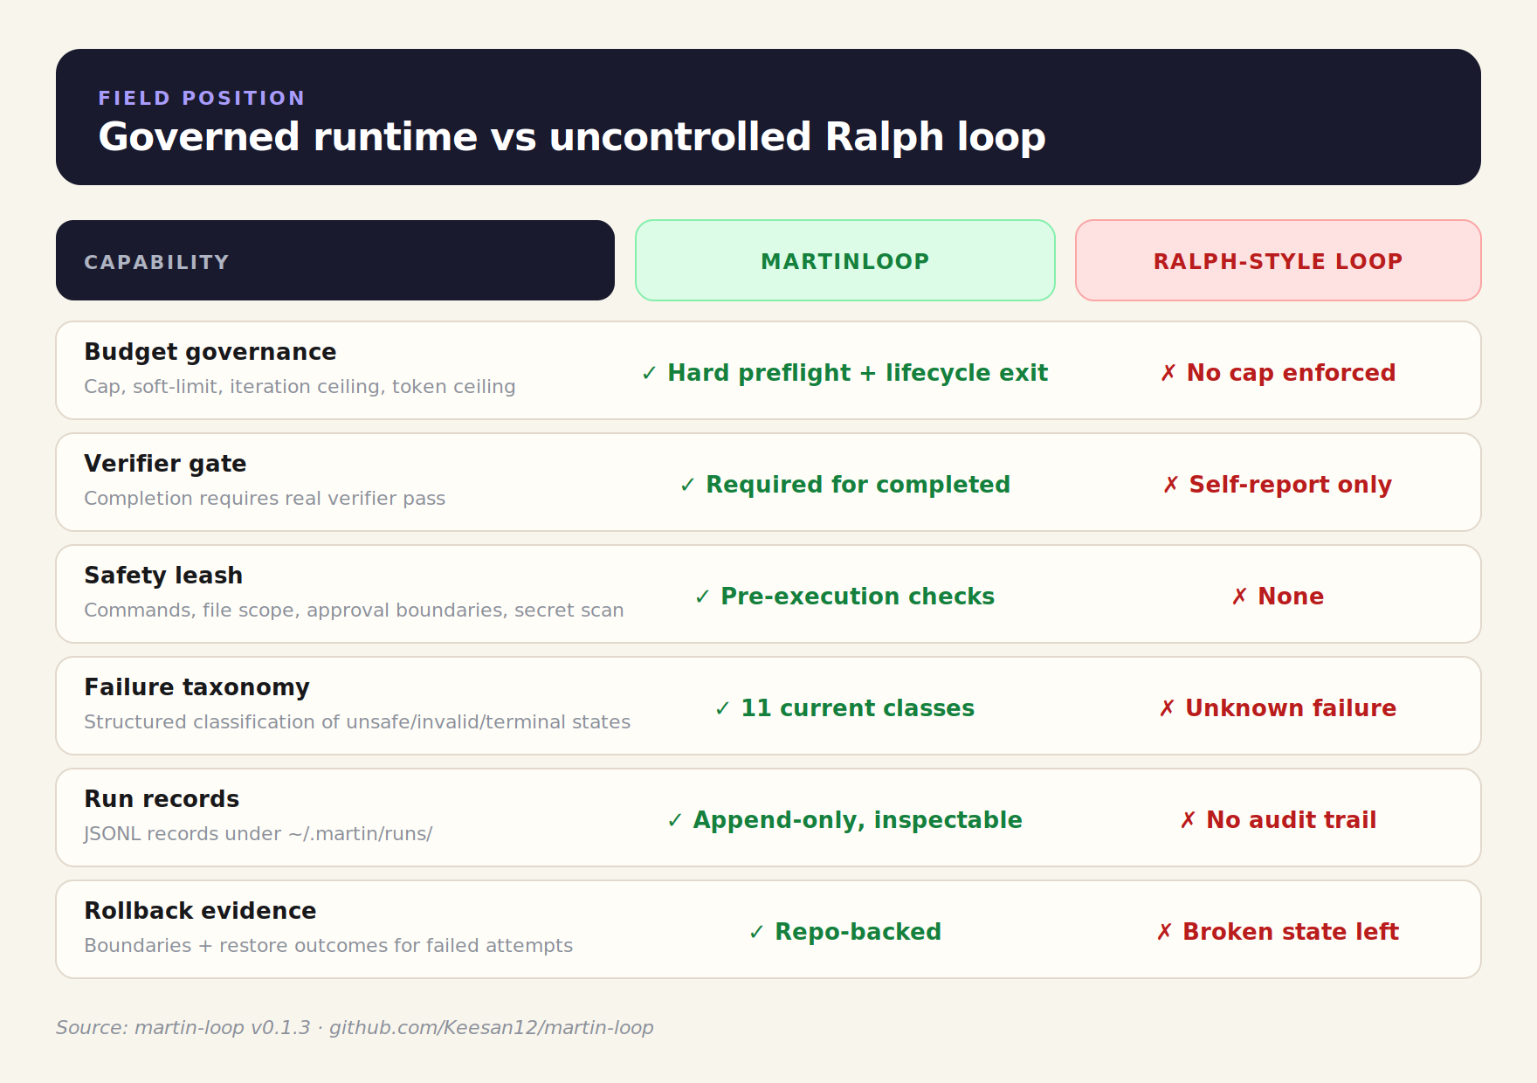Click the Budget governance row title
Image resolution: width=1537 pixels, height=1083 pixels.
[210, 352]
